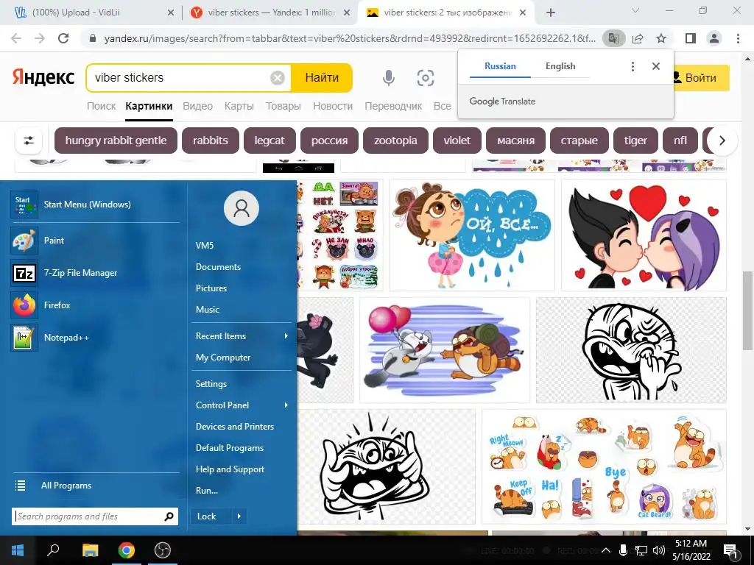Click the page vertical scrollbar thumb
The width and height of the screenshot is (754, 565).
(747, 310)
